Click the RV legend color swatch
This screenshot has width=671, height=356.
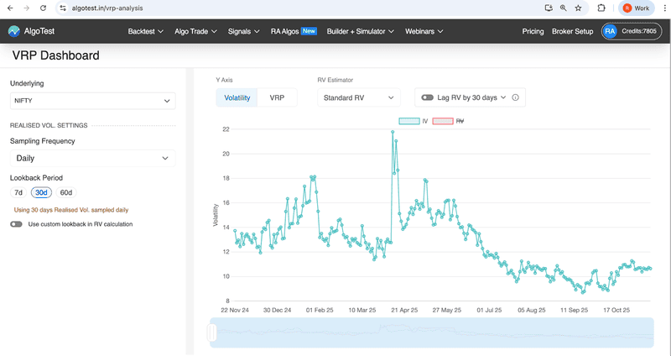tap(442, 121)
